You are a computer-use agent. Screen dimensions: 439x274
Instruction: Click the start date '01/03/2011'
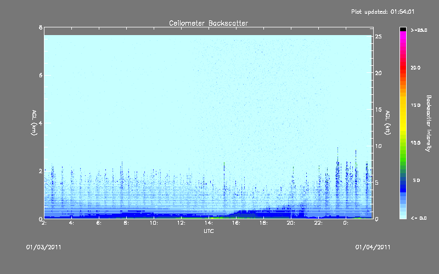pyautogui.click(x=44, y=247)
